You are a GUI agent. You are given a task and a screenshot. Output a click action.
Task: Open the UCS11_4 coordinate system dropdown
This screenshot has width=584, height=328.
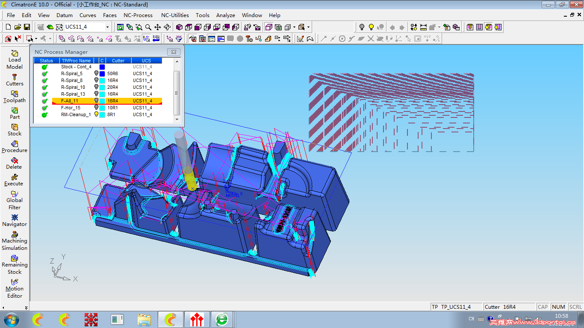(x=108, y=27)
